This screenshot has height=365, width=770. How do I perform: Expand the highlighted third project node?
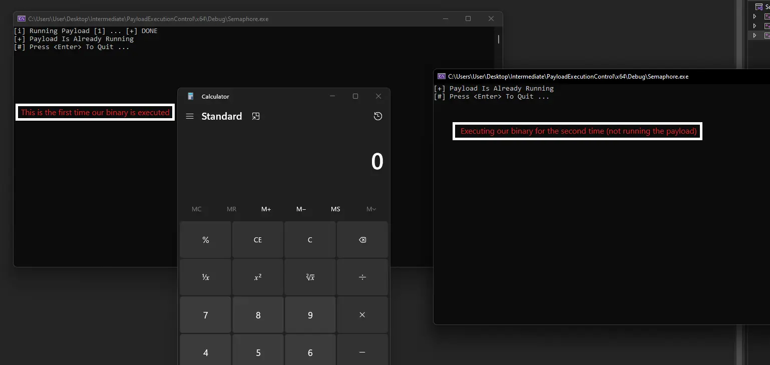[755, 36]
